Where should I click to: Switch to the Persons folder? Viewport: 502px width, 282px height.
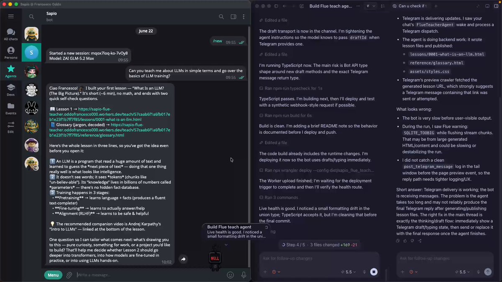[11, 53]
